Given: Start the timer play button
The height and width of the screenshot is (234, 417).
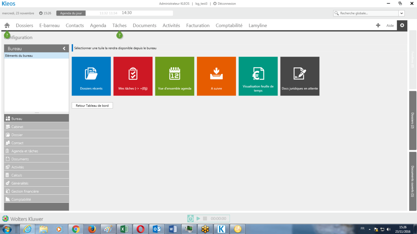Looking at the screenshot, I should [x=198, y=219].
